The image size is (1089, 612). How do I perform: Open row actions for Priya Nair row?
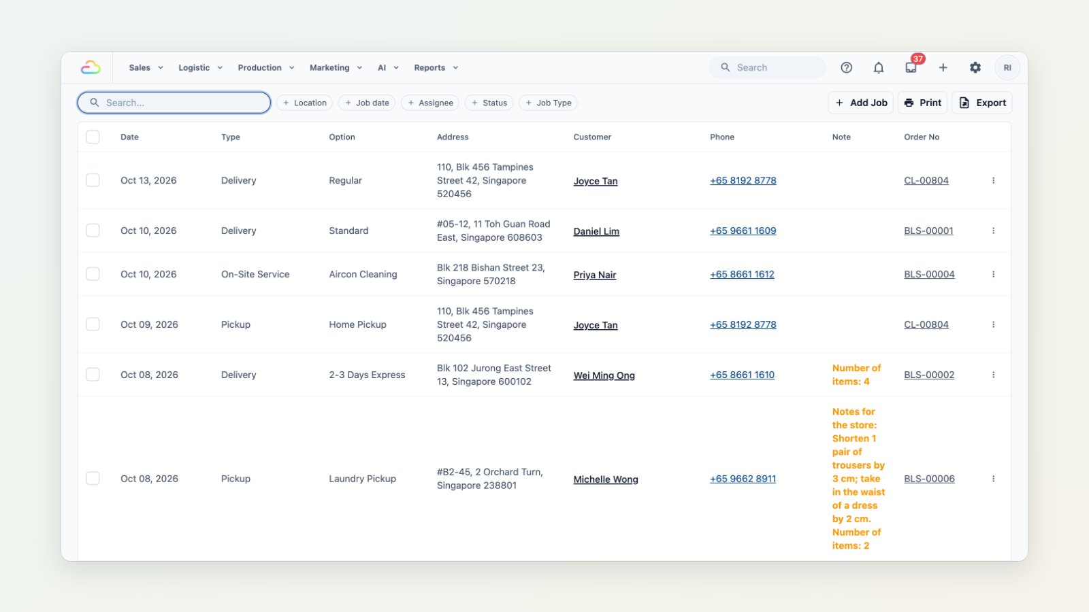pyautogui.click(x=994, y=274)
